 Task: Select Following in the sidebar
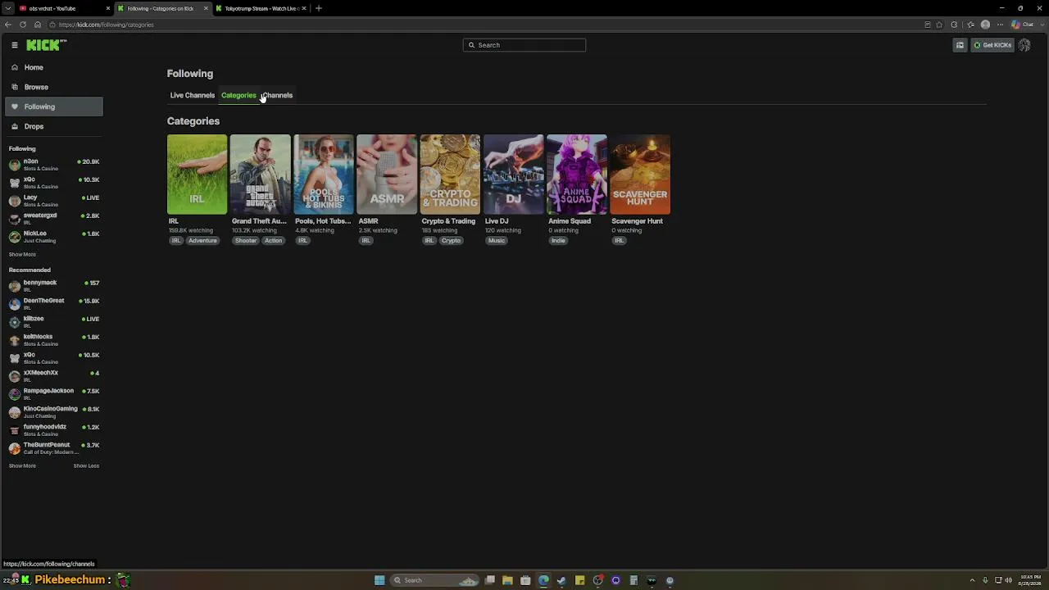[x=54, y=107]
